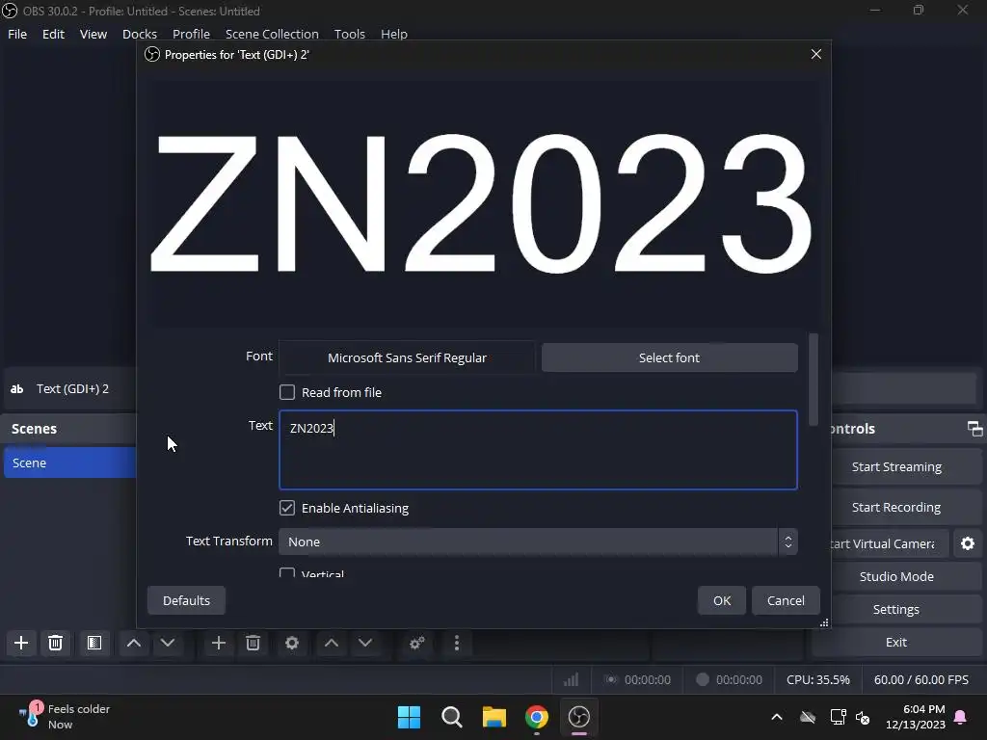Open scene filters icon
The height and width of the screenshot is (740, 987).
click(x=94, y=643)
